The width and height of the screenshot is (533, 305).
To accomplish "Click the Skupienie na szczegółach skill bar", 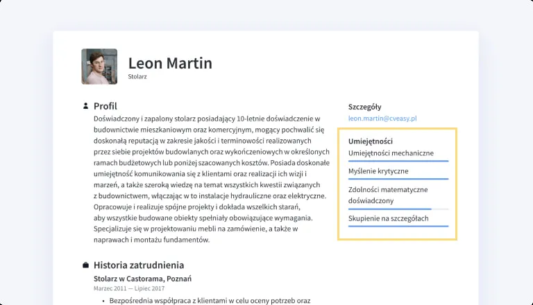I will [x=398, y=227].
